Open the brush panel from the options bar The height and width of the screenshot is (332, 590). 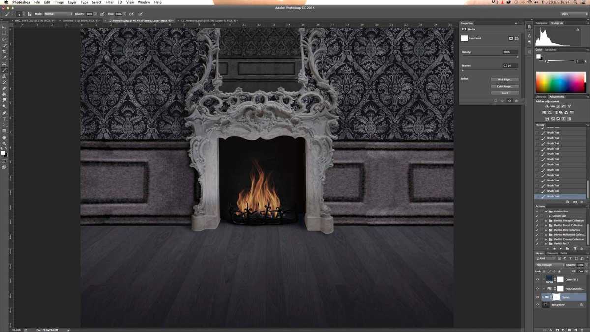tap(29, 14)
